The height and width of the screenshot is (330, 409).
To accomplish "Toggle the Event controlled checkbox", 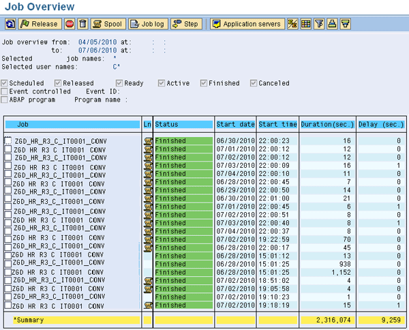I will coord(5,91).
